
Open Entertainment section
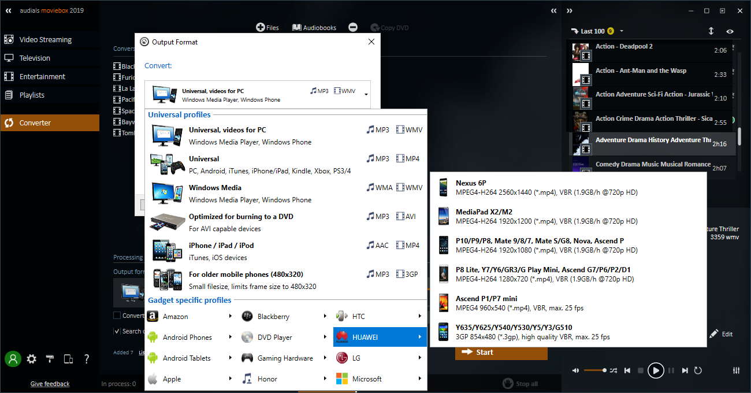pyautogui.click(x=50, y=77)
